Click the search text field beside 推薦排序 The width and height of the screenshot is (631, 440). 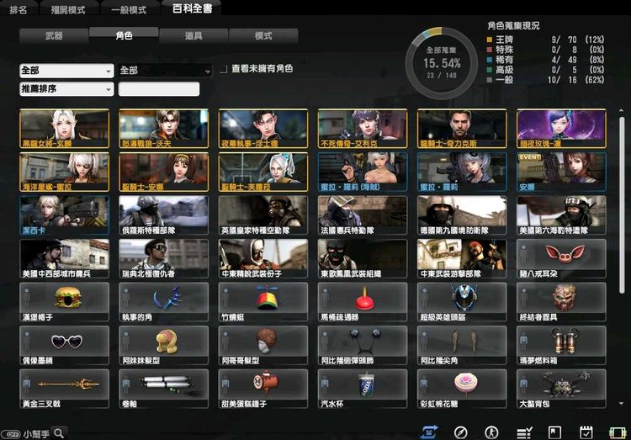click(x=159, y=89)
